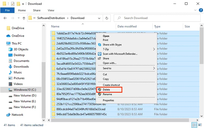The height and width of the screenshot is (128, 204).
Task: Expand the Send to submenu
Action: coord(126,68)
